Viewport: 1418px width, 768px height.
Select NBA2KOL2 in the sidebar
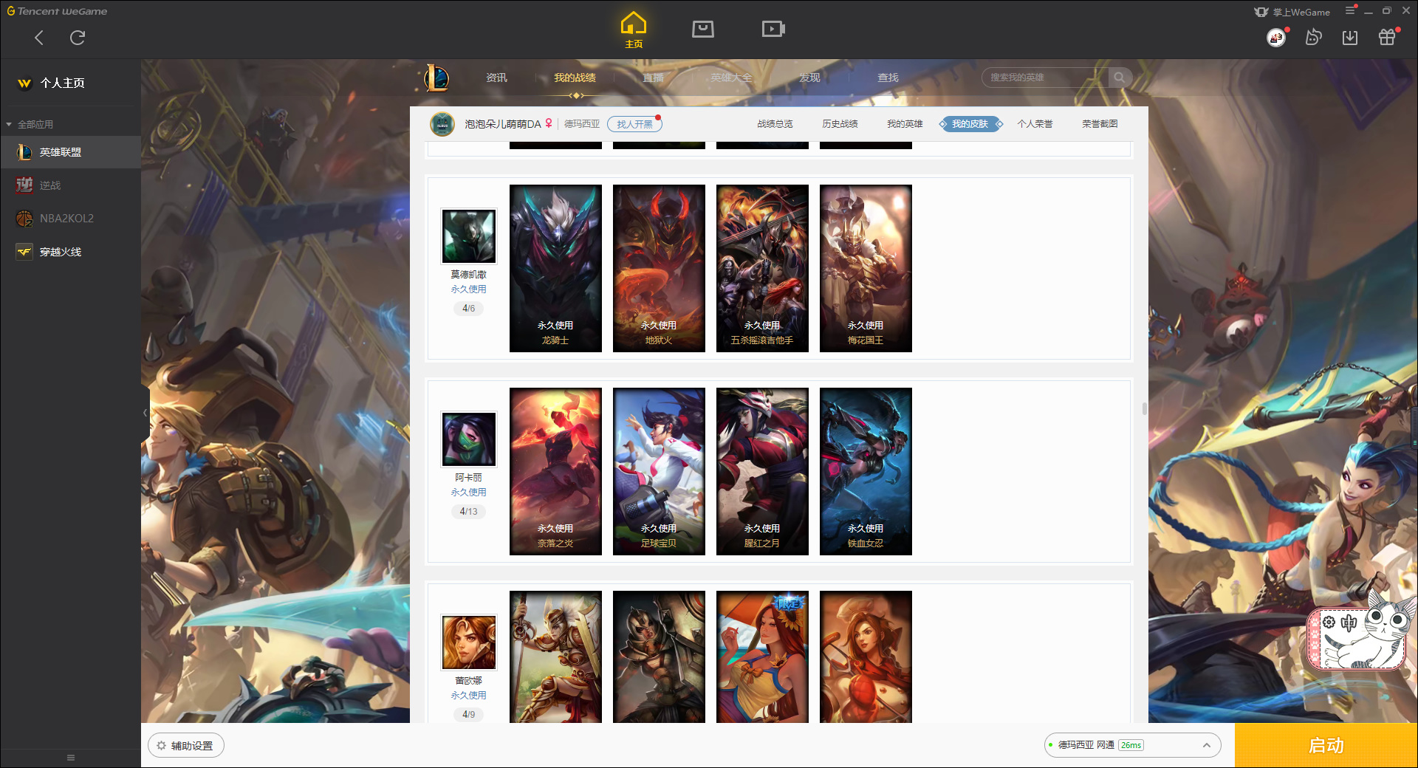tap(70, 219)
